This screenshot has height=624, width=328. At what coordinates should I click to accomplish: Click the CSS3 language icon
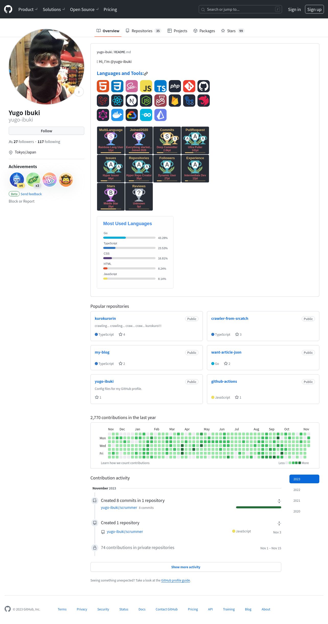(117, 86)
